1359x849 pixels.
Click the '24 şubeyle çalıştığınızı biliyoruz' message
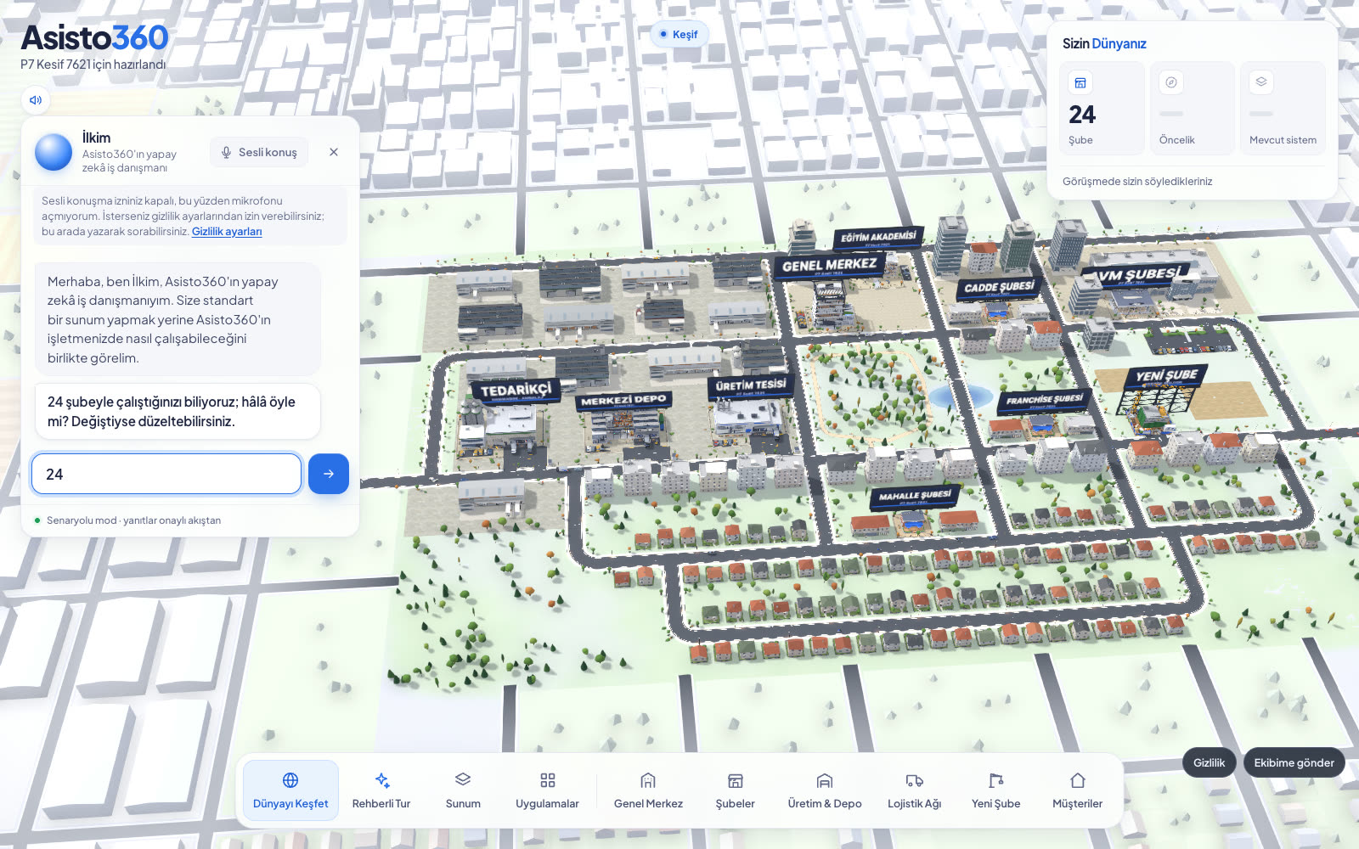tap(178, 412)
